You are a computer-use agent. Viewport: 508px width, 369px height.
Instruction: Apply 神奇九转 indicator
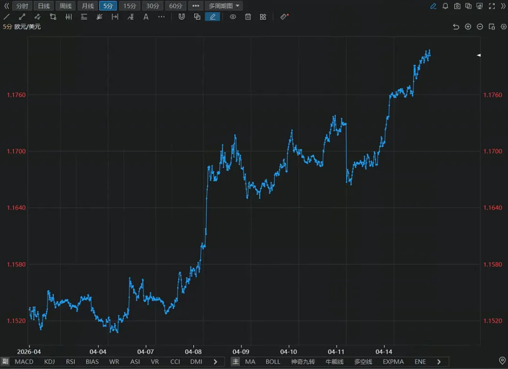click(303, 361)
